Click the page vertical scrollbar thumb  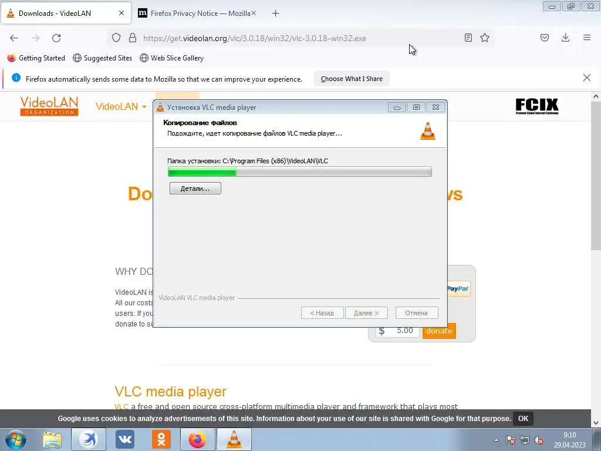[596, 176]
